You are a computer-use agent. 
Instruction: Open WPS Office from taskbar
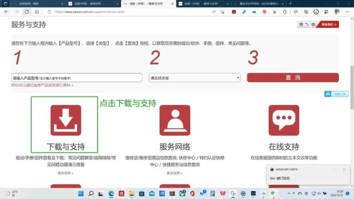click(223, 194)
